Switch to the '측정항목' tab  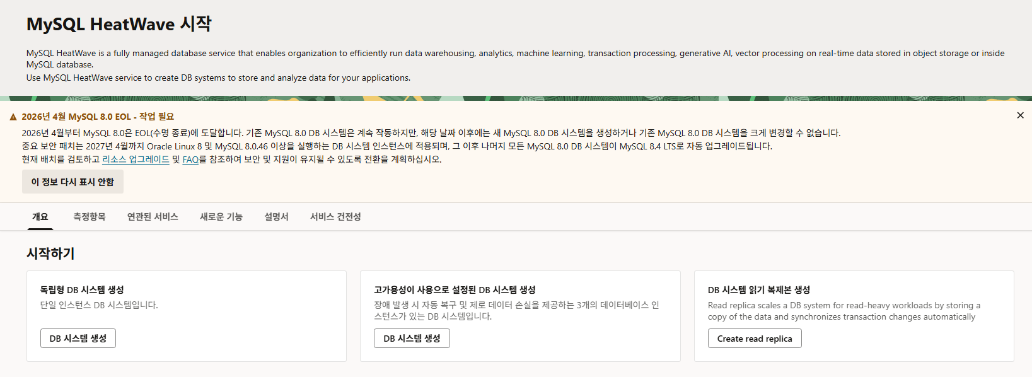pos(90,216)
